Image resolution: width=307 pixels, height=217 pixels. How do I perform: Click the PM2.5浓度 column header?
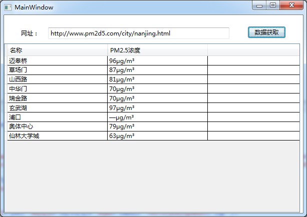[157, 50]
